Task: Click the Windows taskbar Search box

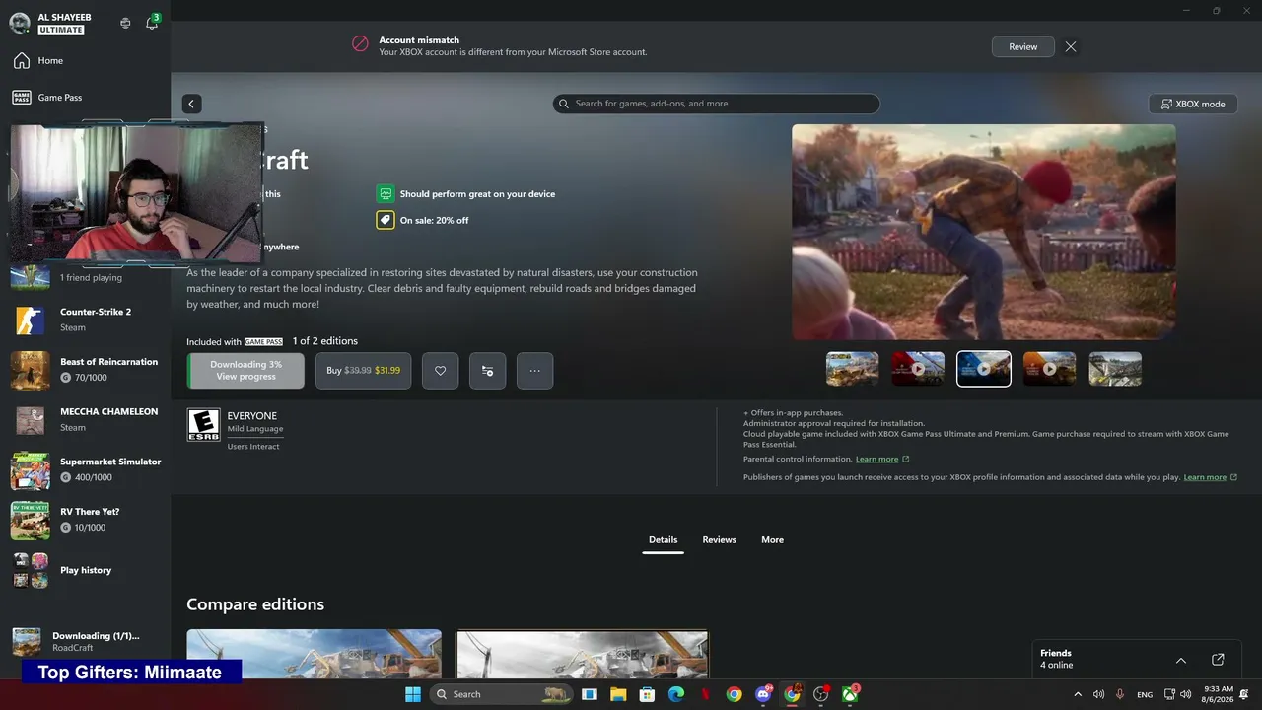Action: tap(501, 694)
